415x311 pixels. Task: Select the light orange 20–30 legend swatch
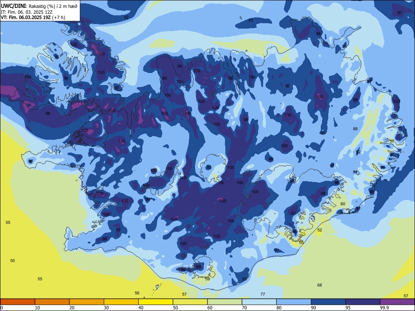pos(87,302)
